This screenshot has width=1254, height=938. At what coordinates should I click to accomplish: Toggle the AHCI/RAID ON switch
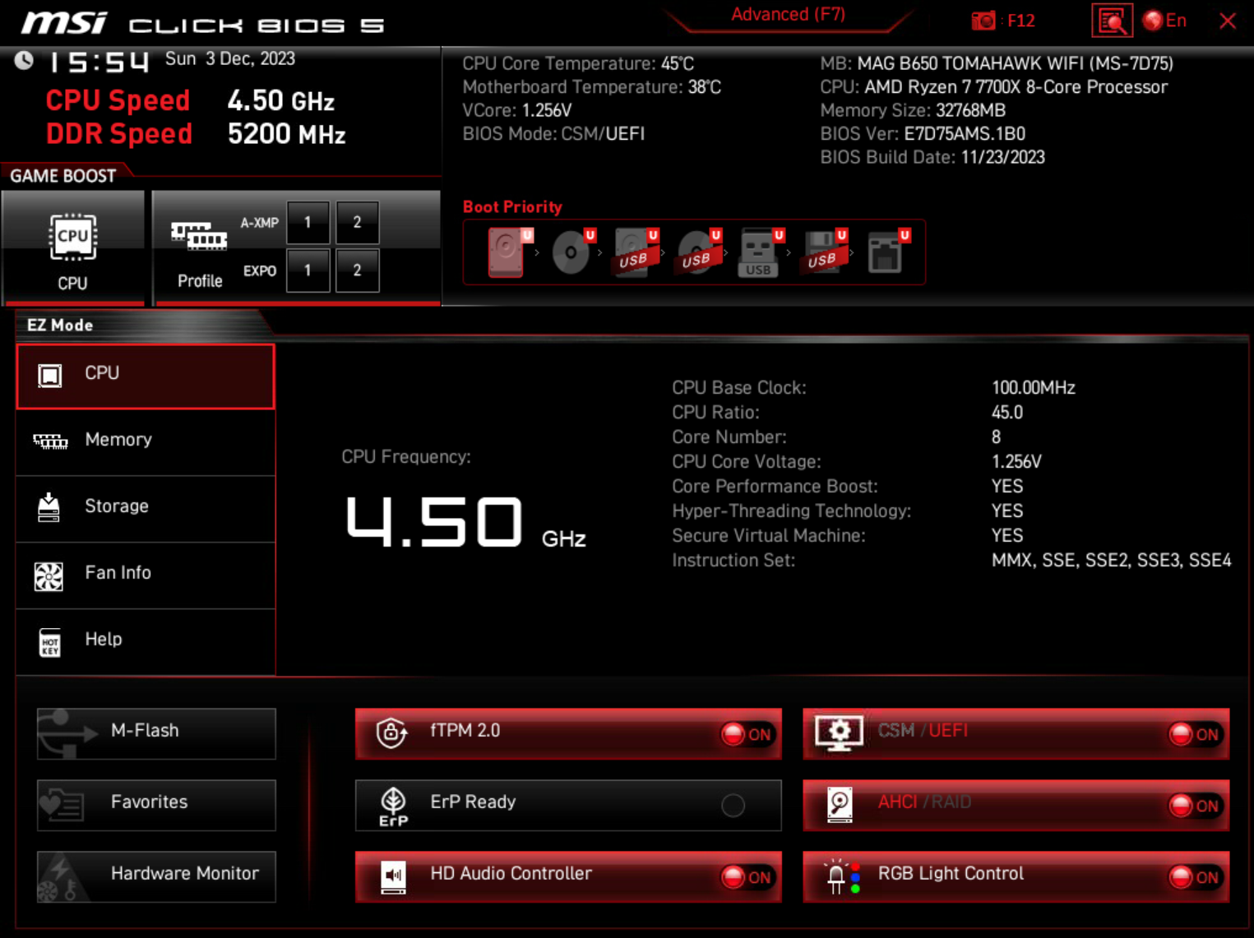click(1195, 806)
